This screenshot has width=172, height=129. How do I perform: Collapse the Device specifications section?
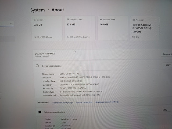(x=102, y=66)
